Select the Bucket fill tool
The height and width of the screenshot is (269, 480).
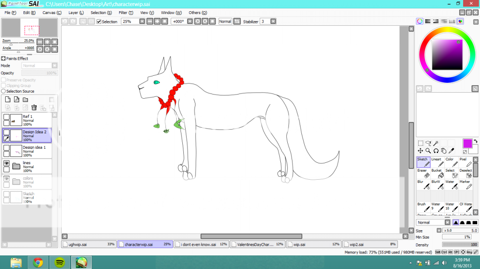click(437, 173)
